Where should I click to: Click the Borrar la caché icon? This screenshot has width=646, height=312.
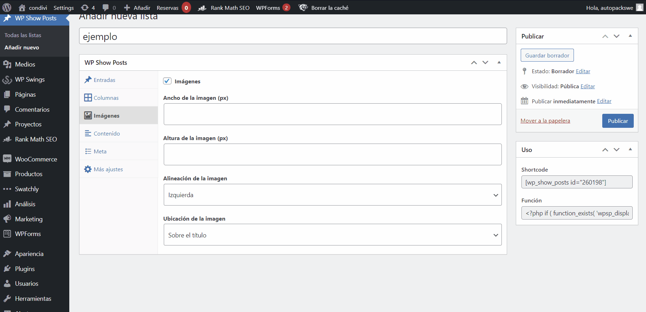303,7
